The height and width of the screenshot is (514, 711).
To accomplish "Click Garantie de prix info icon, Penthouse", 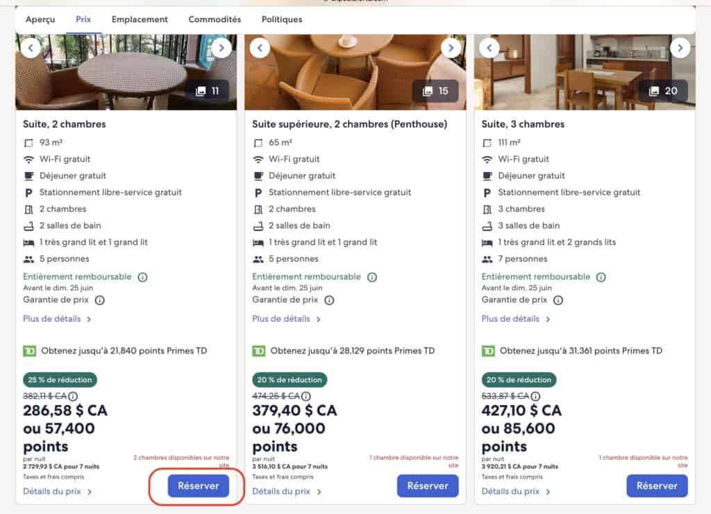I will click(x=329, y=300).
